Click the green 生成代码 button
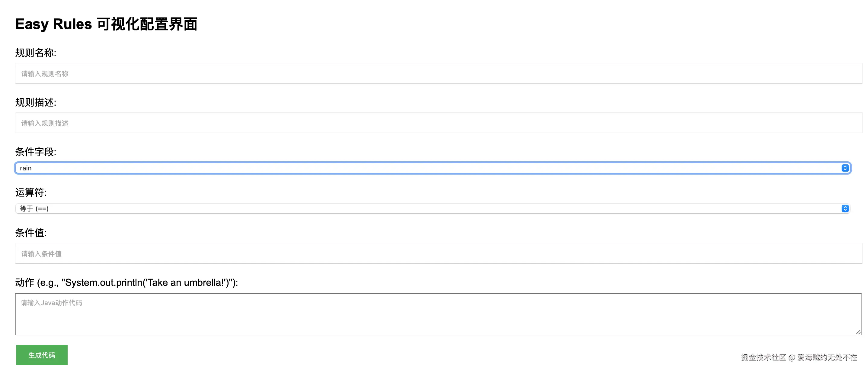This screenshot has height=371, width=867. 42,355
